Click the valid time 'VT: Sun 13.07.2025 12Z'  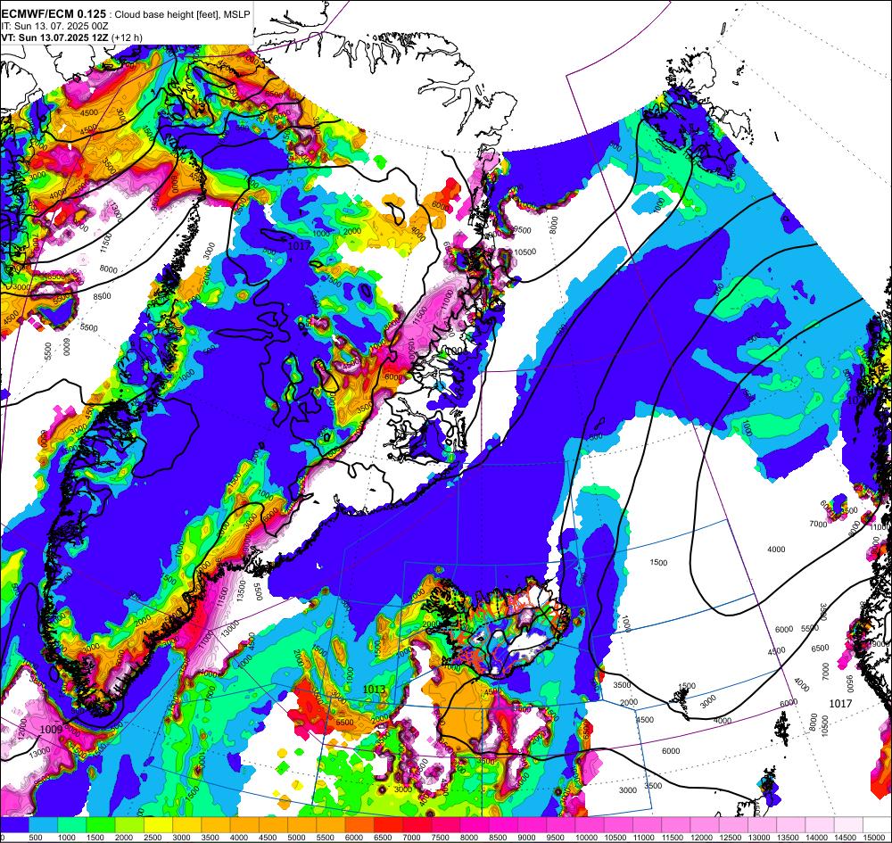[55, 37]
